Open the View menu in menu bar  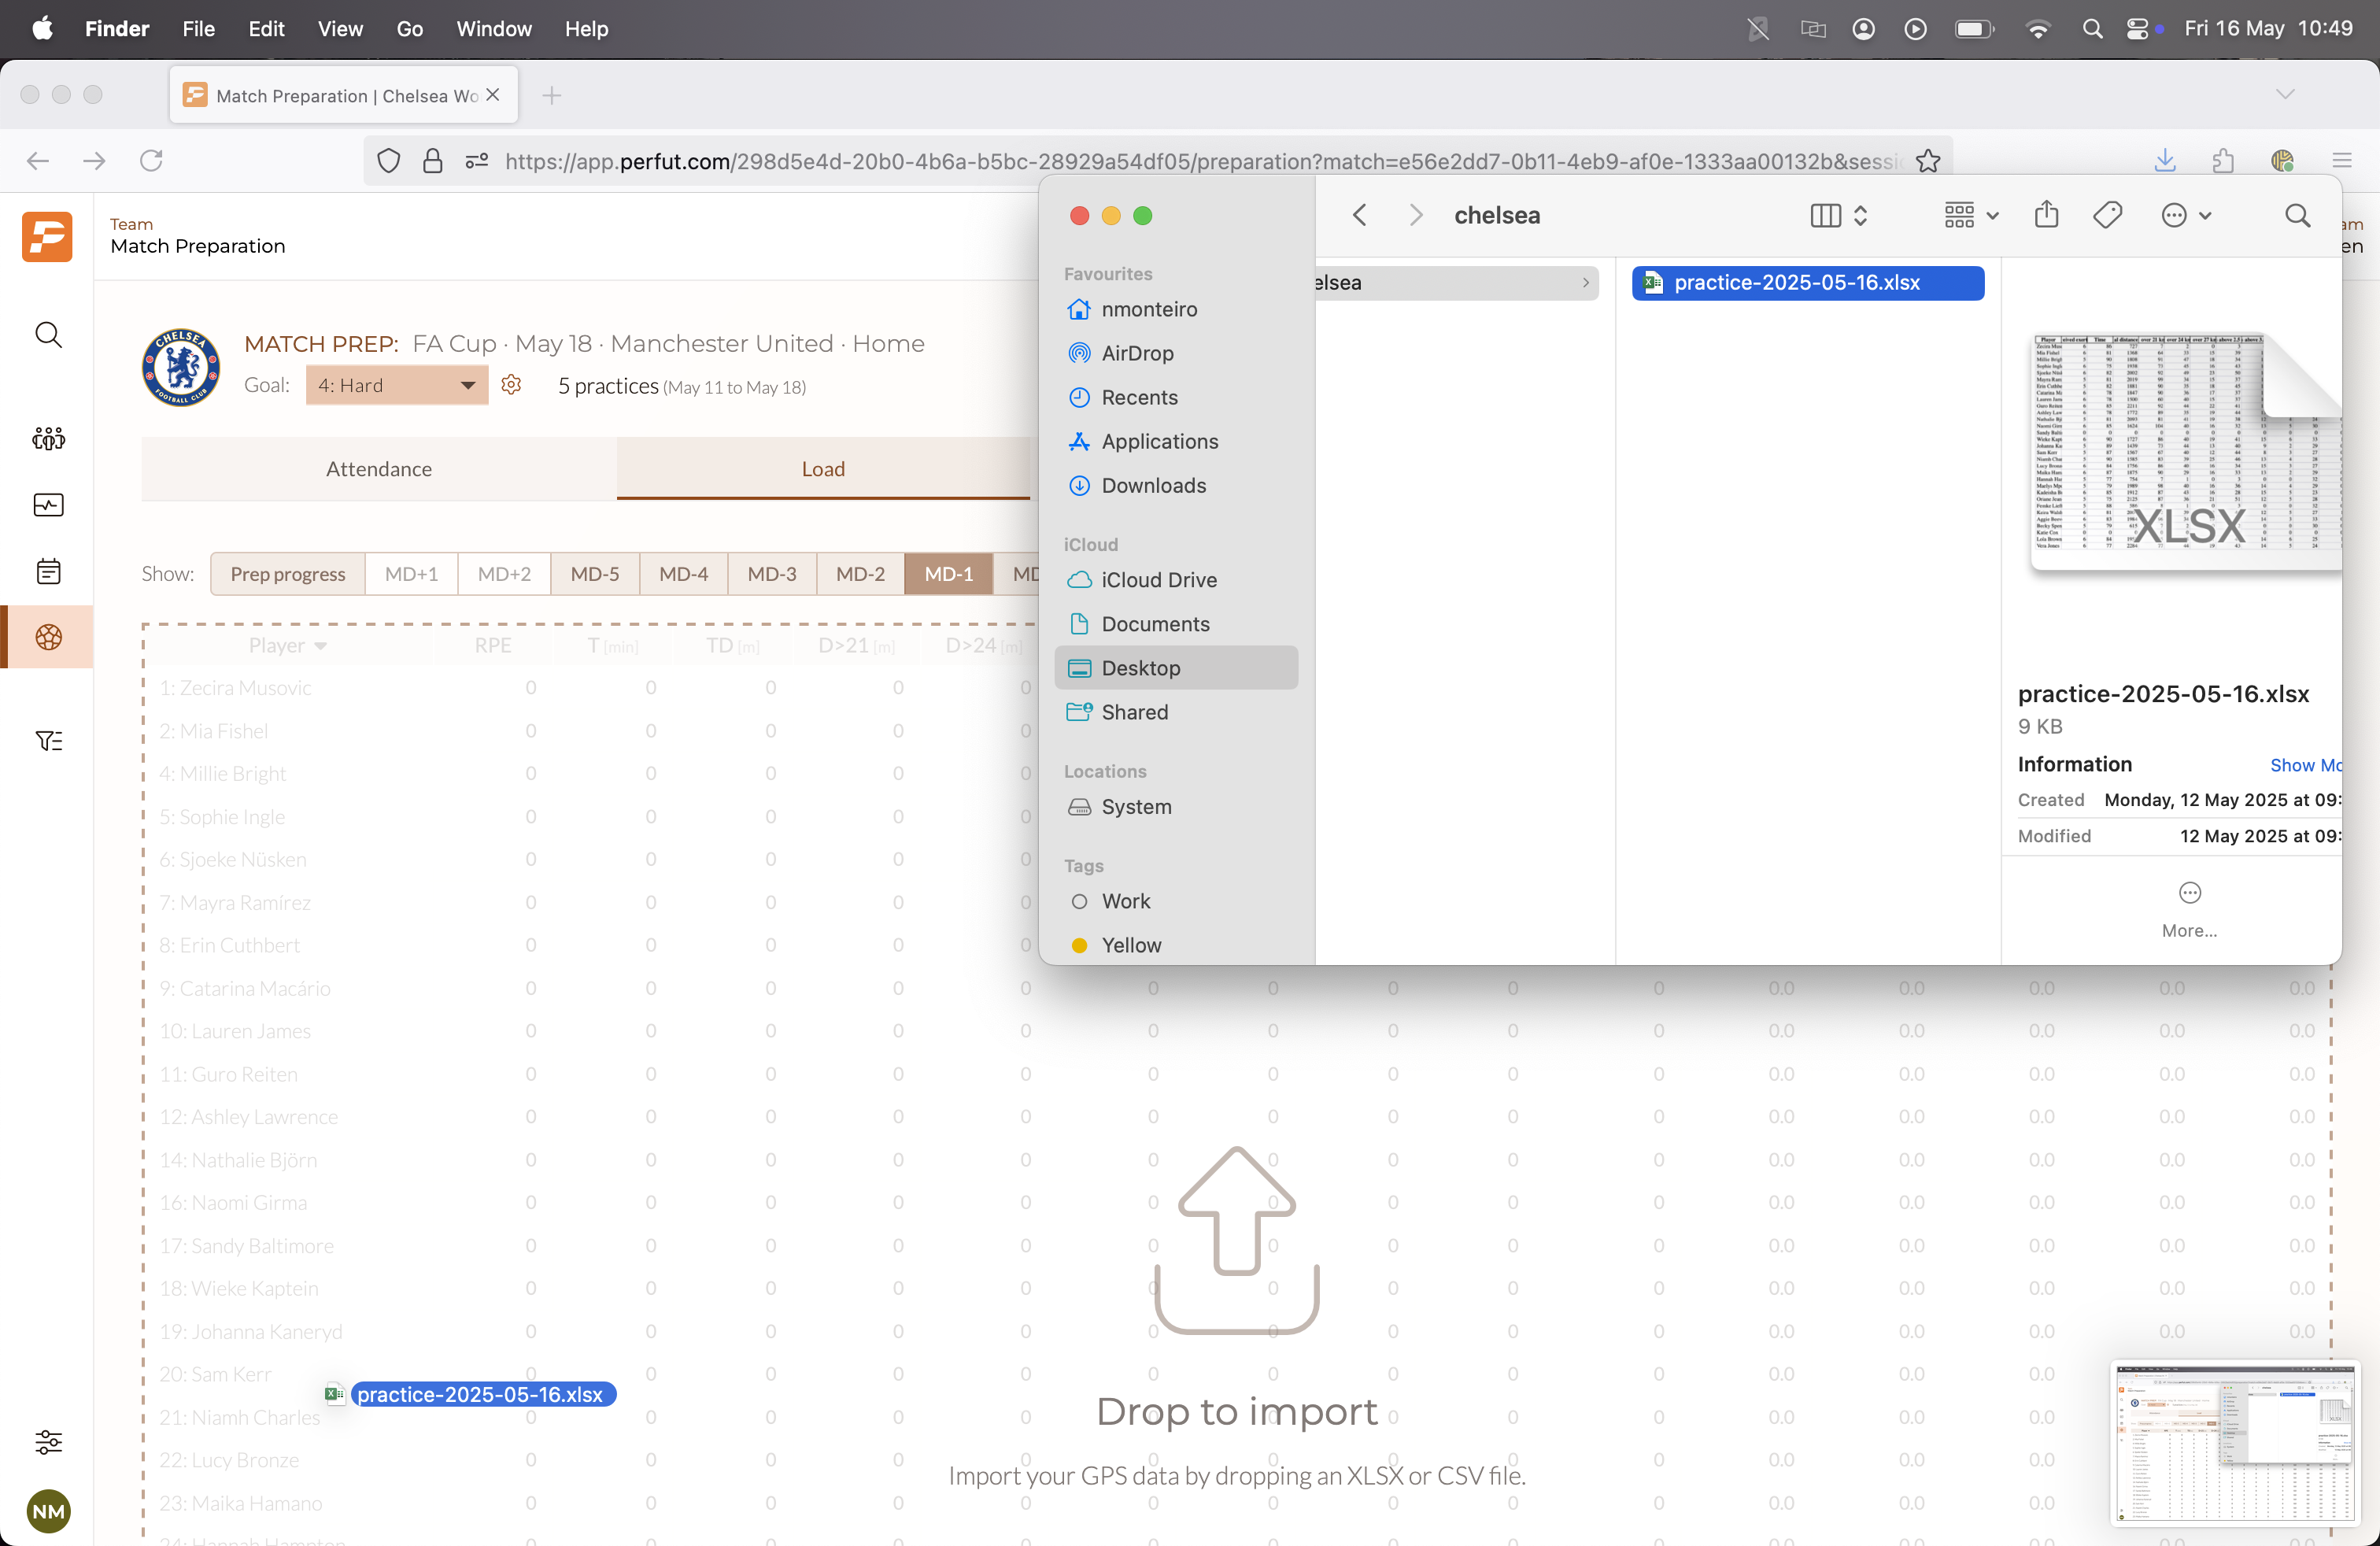340,29
